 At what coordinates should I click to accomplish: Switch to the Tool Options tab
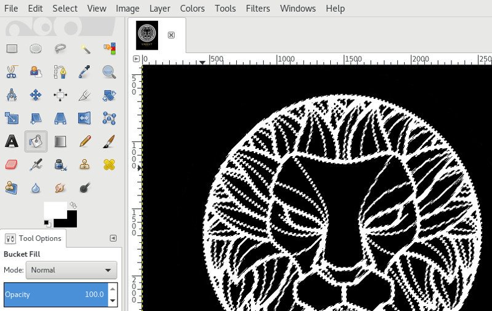33,238
